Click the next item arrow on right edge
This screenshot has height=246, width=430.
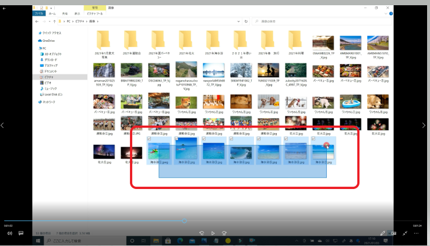424,125
